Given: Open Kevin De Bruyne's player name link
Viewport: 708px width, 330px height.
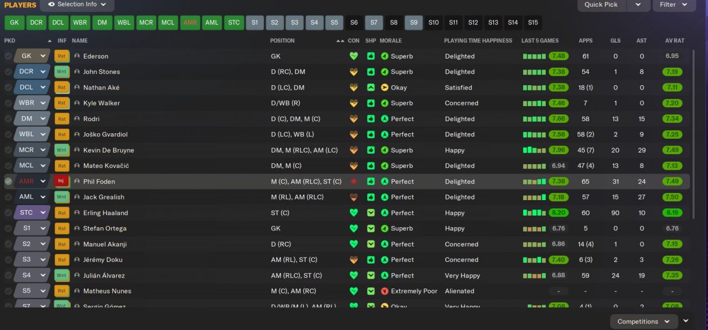Looking at the screenshot, I should click(x=108, y=150).
